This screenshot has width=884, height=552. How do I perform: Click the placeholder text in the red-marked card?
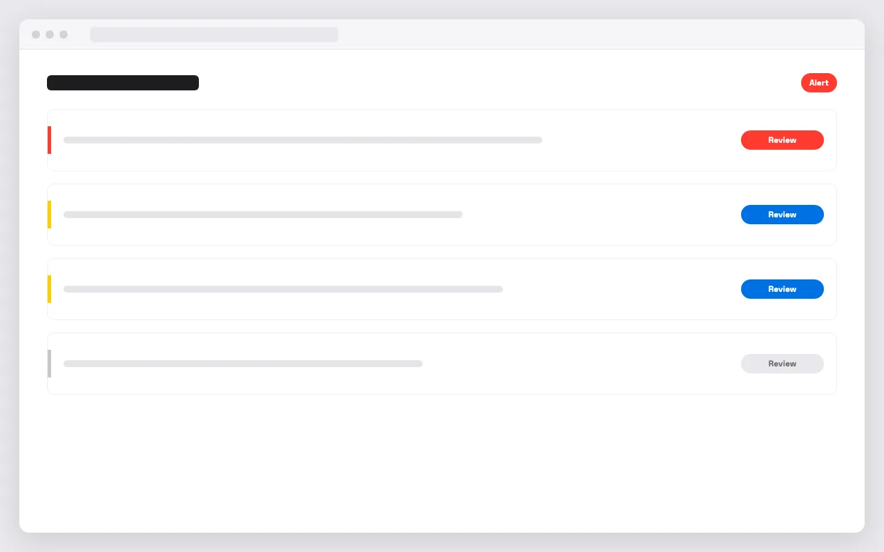coord(302,140)
